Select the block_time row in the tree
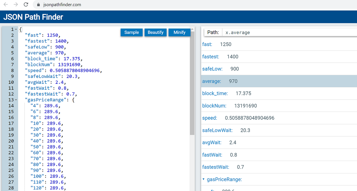 (279, 93)
